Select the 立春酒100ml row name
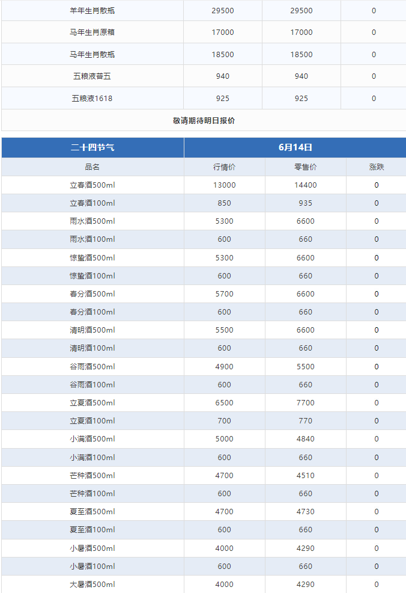 coord(92,203)
